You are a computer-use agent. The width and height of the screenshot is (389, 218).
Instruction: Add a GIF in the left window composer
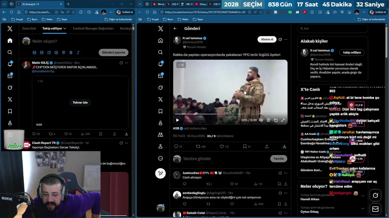(42, 52)
